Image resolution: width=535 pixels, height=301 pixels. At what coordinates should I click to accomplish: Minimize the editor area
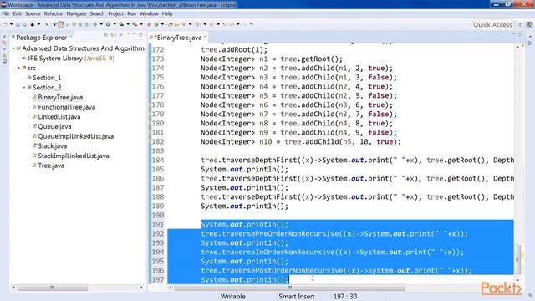tap(513, 34)
